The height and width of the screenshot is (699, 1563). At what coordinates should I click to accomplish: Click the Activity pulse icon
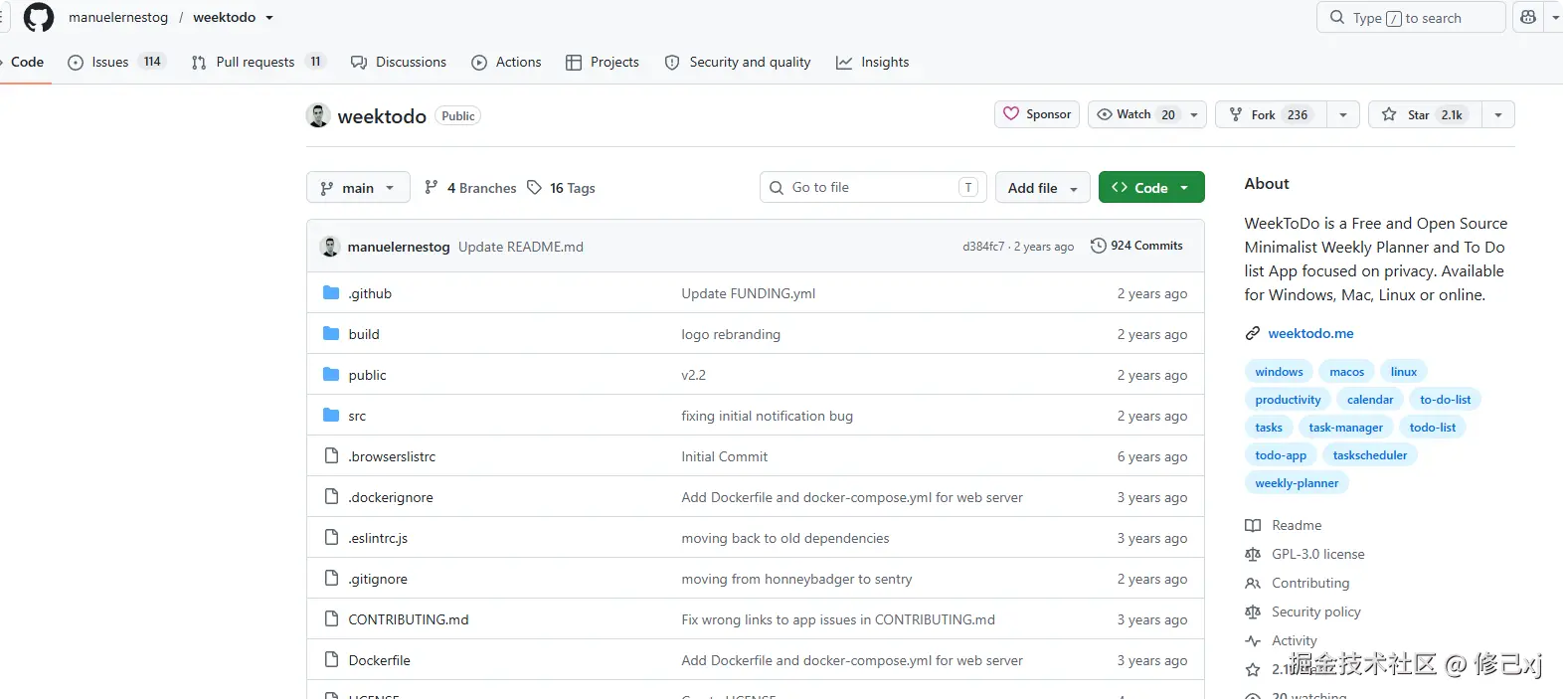(x=1253, y=640)
